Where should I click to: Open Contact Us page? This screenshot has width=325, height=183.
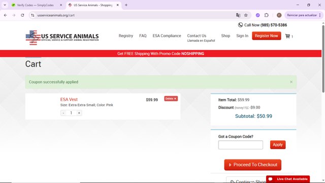(197, 36)
